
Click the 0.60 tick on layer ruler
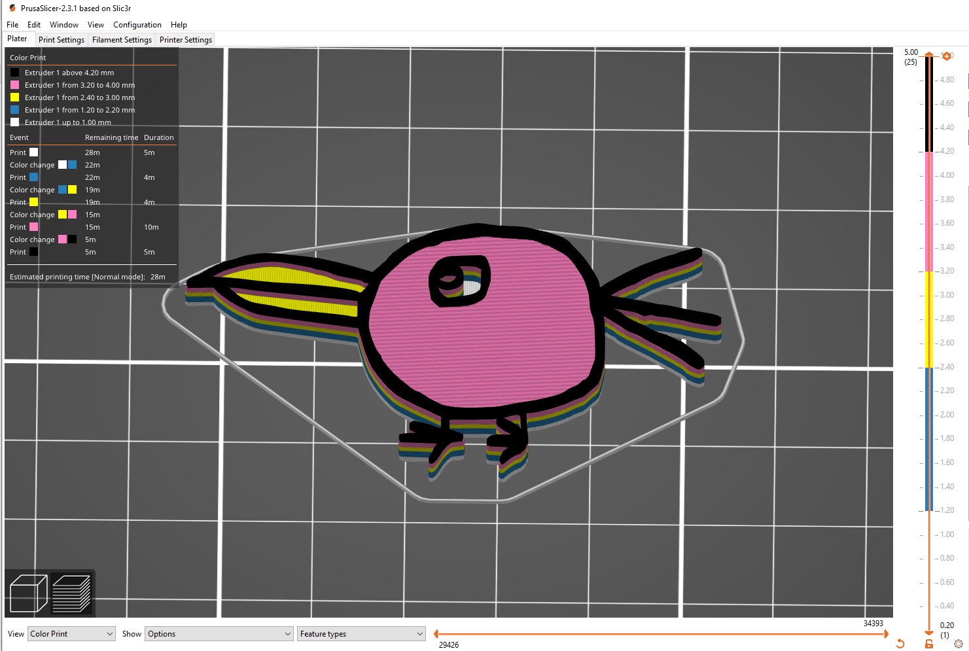(x=947, y=582)
